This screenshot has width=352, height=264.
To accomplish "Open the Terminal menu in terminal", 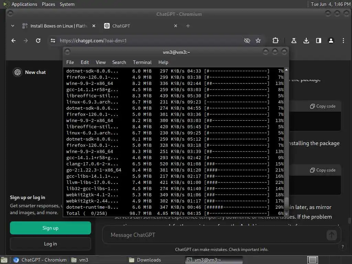I will pyautogui.click(x=142, y=63).
